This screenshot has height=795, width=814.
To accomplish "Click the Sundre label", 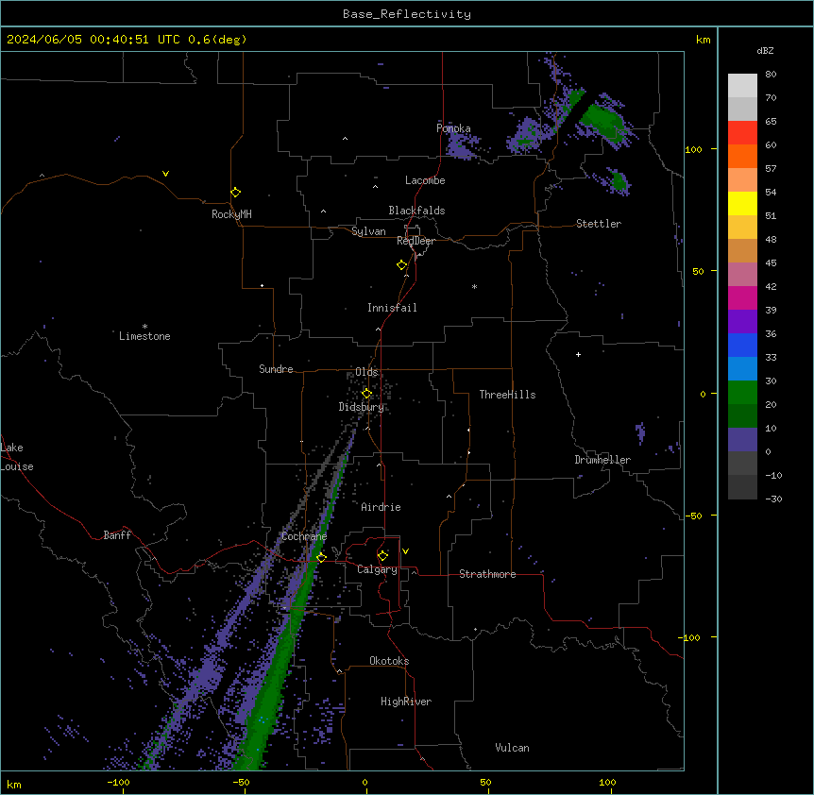I will 276,369.
